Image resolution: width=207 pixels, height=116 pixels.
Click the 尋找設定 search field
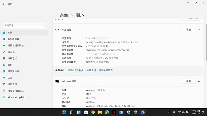pos(24,25)
